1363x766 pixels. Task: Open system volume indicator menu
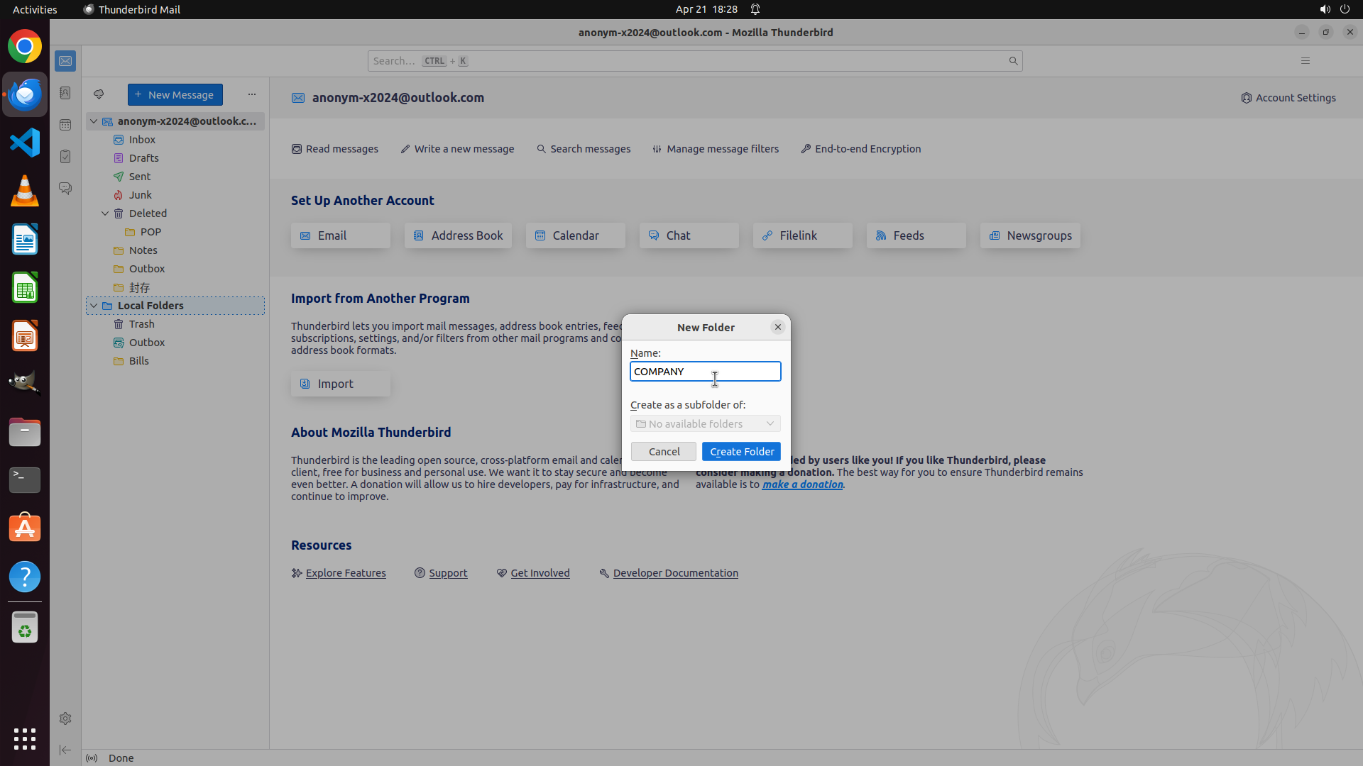point(1325,9)
